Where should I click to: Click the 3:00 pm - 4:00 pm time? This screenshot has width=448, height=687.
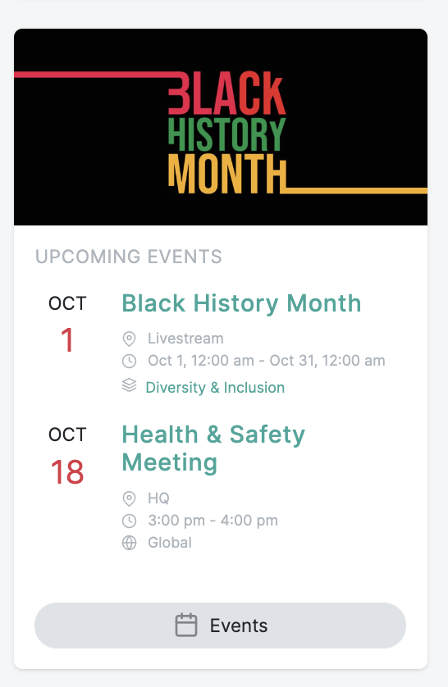pyautogui.click(x=213, y=521)
